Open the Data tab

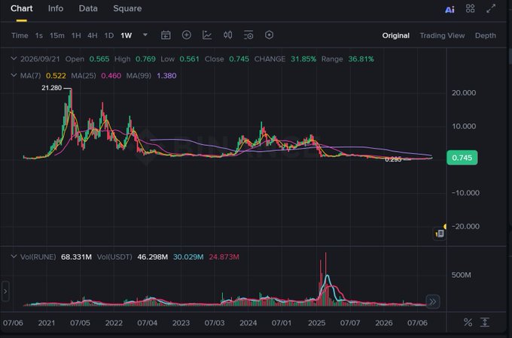point(88,8)
